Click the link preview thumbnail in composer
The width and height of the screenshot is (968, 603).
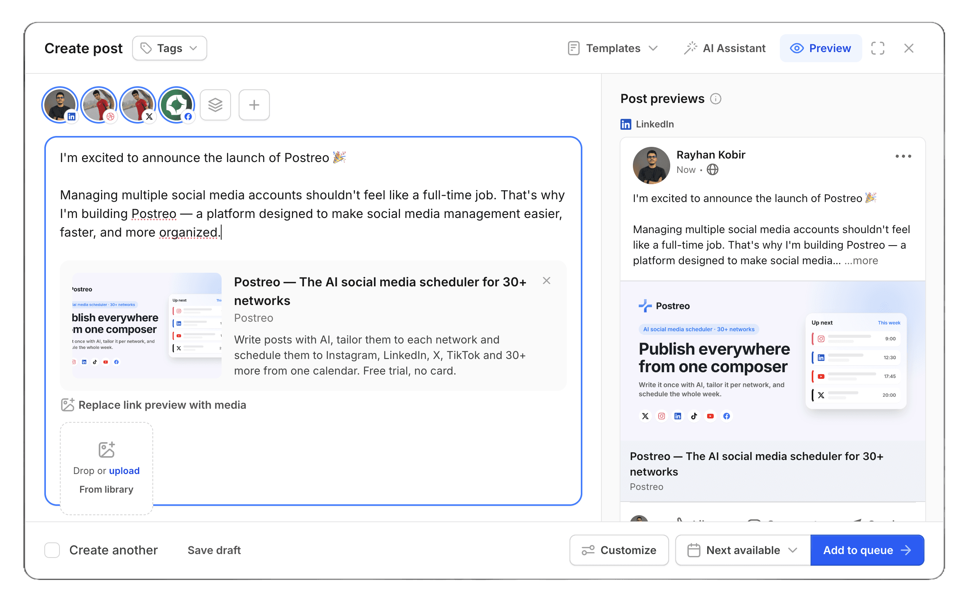[x=147, y=326]
